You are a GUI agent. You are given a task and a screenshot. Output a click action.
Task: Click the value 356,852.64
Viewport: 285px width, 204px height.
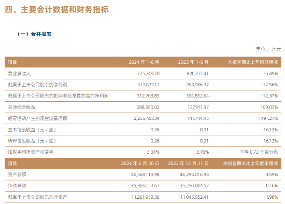tap(197, 96)
